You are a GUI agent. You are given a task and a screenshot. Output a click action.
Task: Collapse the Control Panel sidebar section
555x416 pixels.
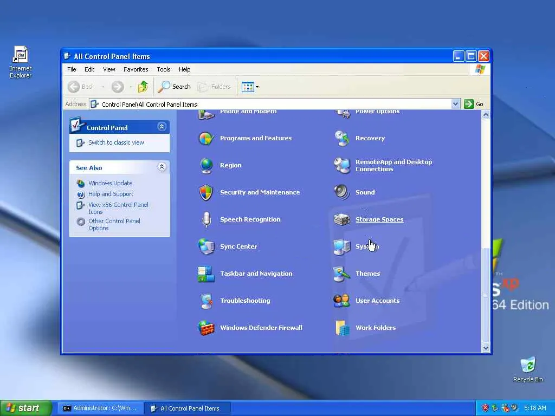[x=162, y=127]
